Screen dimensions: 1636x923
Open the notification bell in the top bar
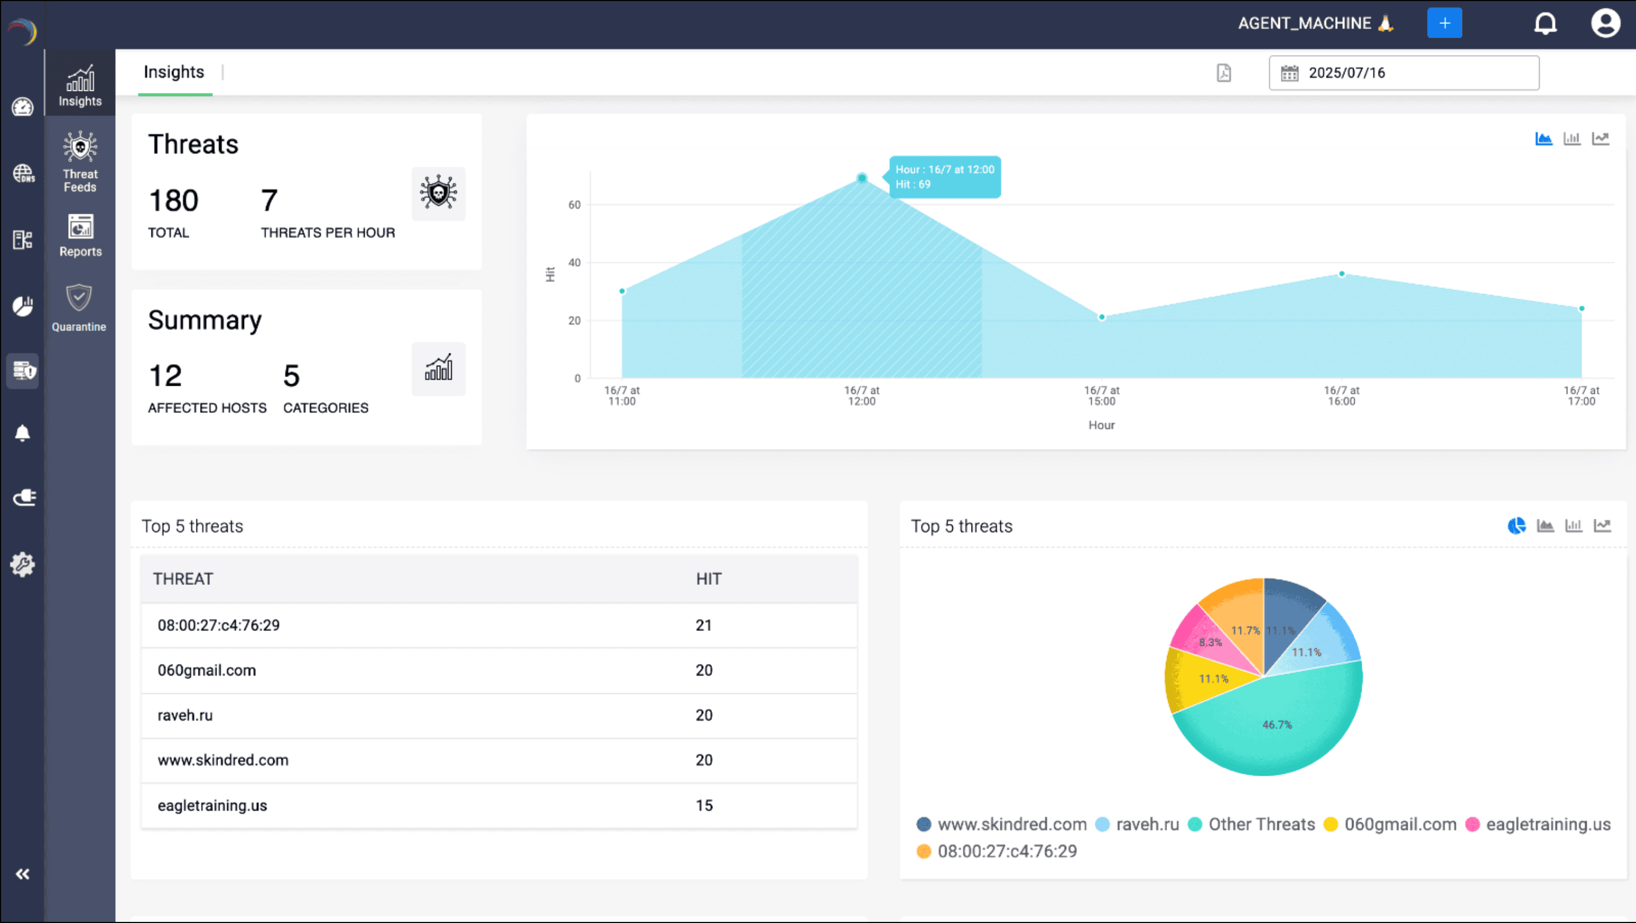point(1546,23)
